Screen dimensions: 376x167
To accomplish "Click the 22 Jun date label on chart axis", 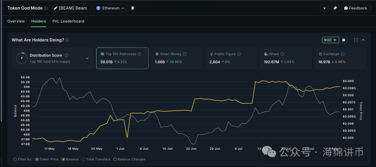I will (x=191, y=149).
